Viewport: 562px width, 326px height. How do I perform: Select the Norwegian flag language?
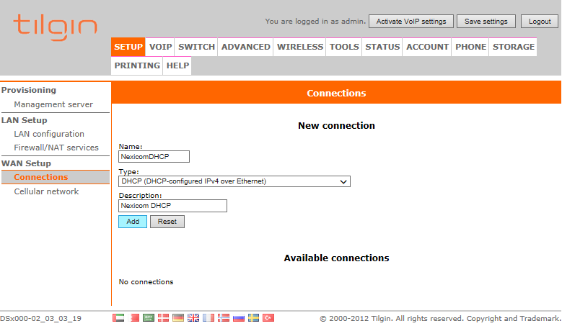tap(224, 318)
